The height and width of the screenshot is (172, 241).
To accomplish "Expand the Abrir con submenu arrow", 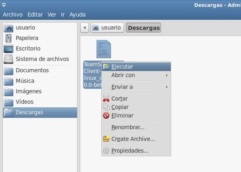I will (x=167, y=76).
